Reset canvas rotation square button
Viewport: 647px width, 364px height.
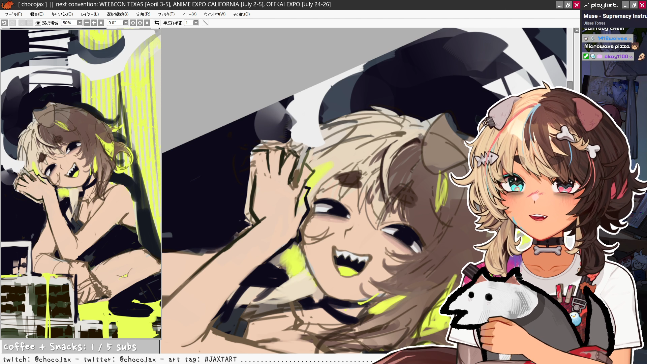147,23
